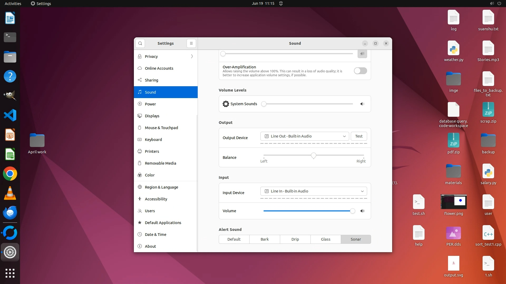Click the System Sounds speaker icon
Viewport: 506px width, 284px height.
(x=362, y=104)
